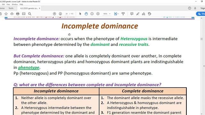Open the Window menu
This screenshot has height=115, width=205.
click(15, 4)
